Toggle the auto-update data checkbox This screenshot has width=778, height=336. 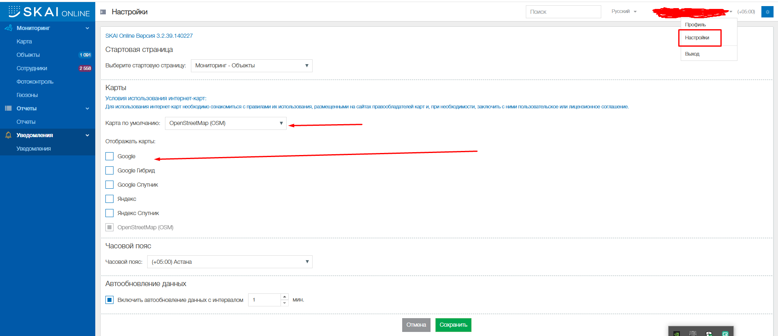[x=109, y=300]
